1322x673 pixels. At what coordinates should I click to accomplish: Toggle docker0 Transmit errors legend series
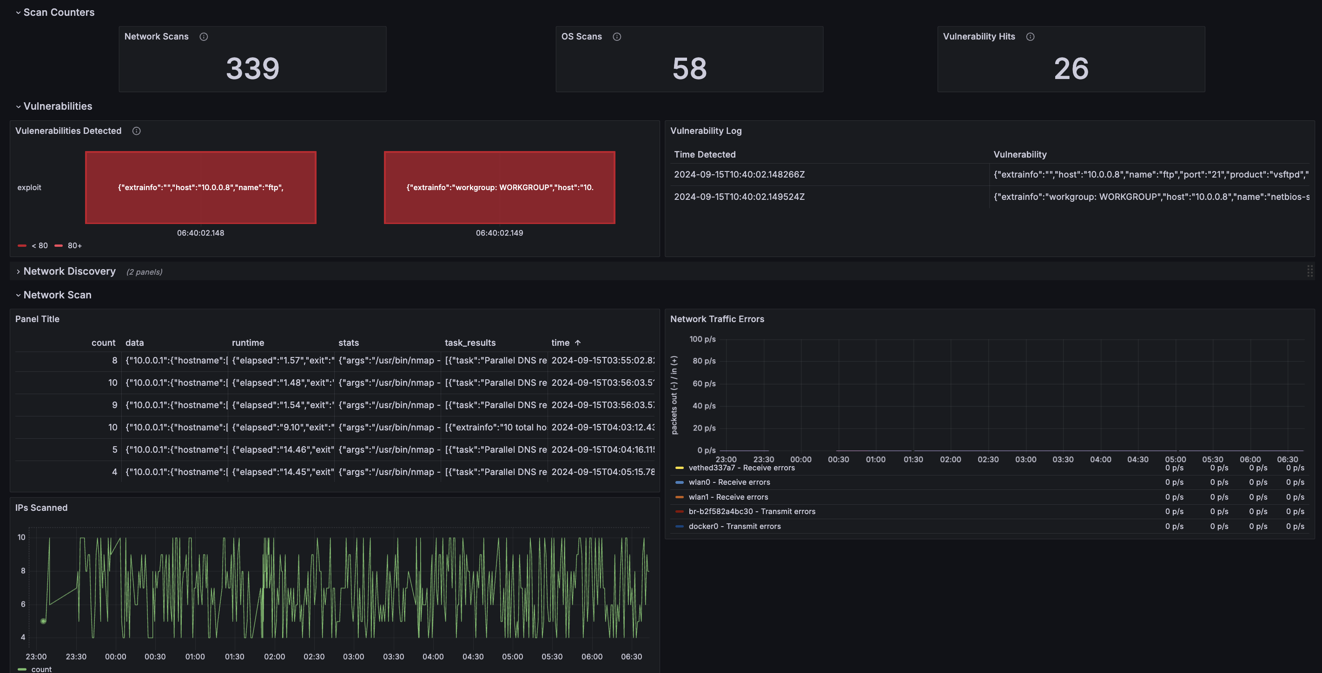tap(734, 526)
